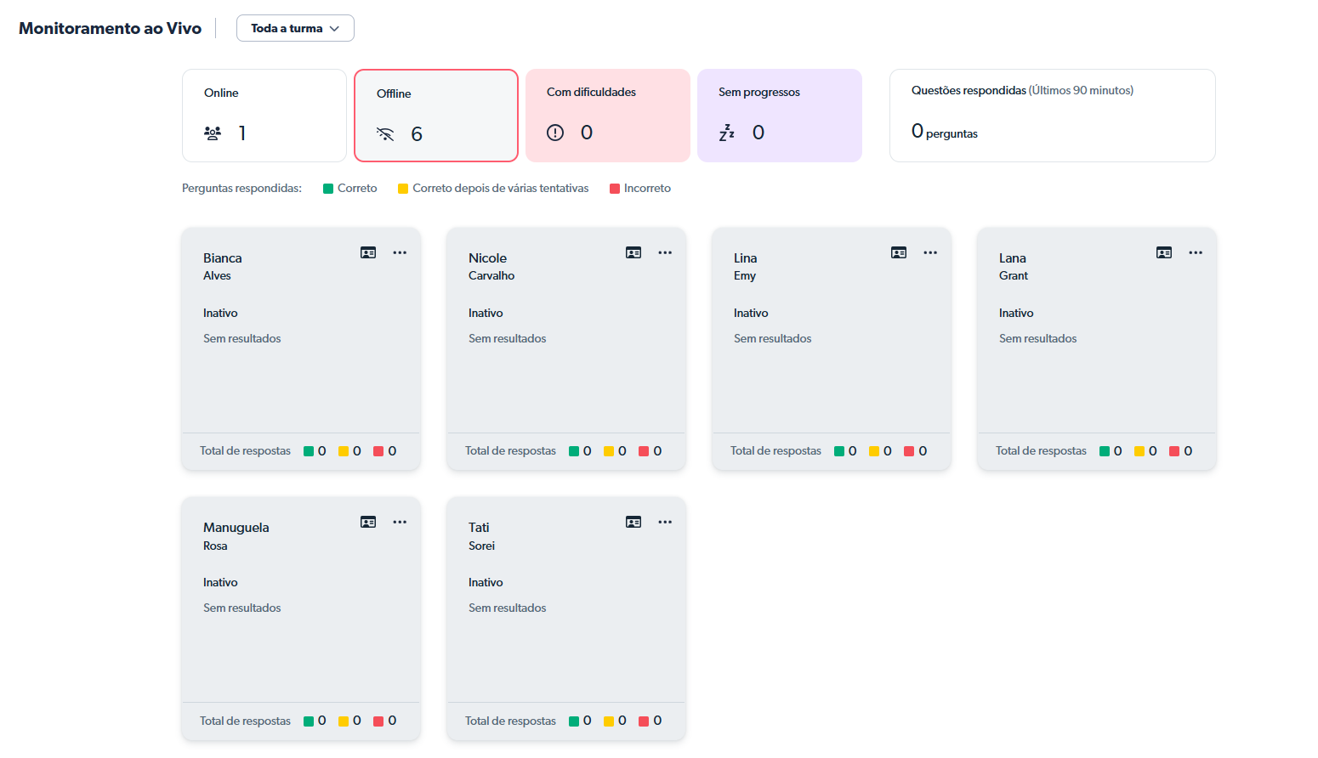The width and height of the screenshot is (1318, 758).
Task: Expand three-dot menu on Tati Sorei card
Action: pos(665,522)
